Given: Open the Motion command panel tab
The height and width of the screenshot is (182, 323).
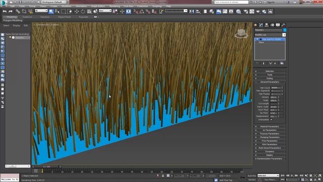Looking at the screenshot, I should [x=273, y=25].
